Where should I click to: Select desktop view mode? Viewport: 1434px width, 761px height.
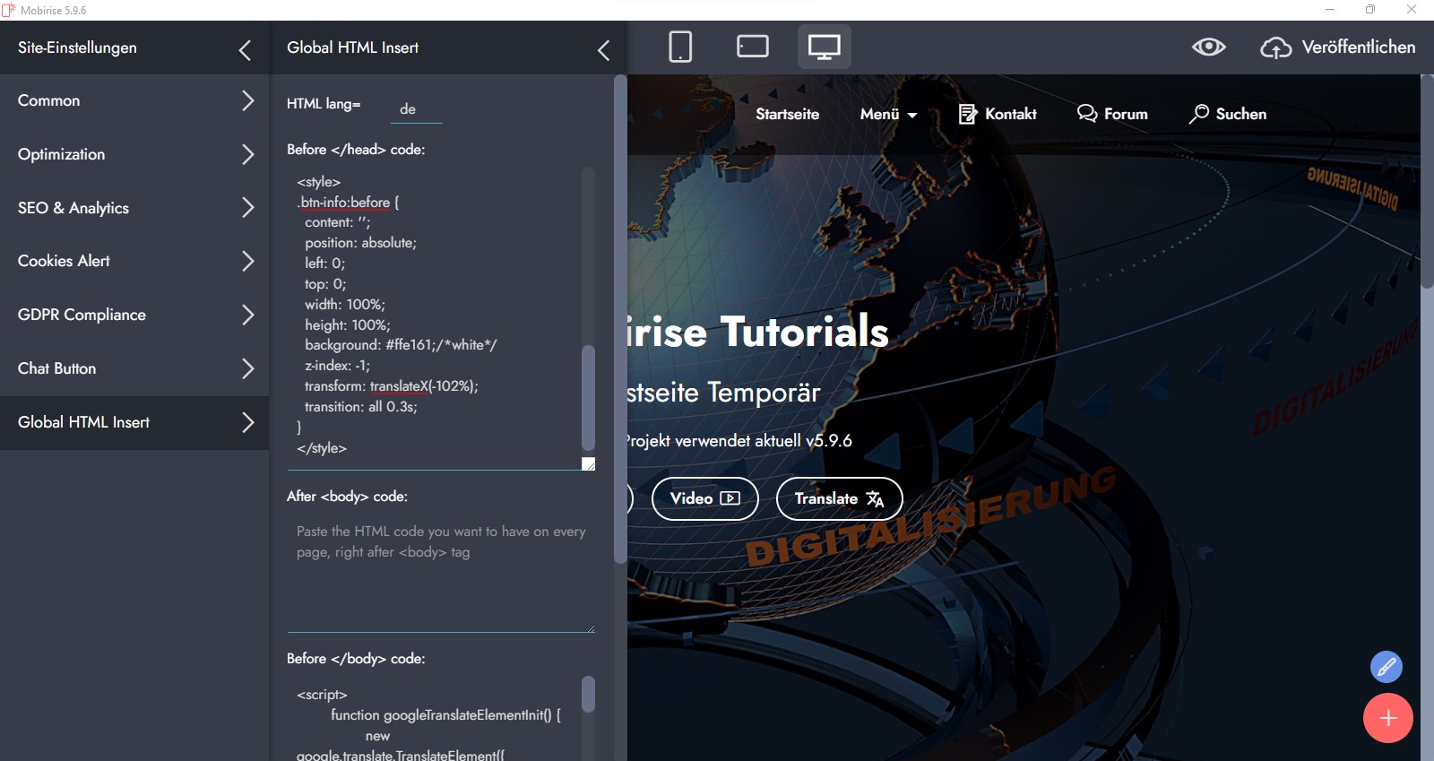tap(824, 47)
